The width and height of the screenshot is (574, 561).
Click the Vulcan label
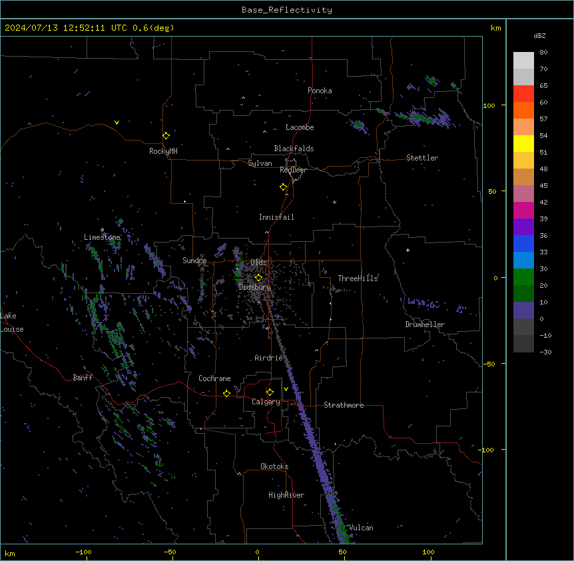[361, 528]
